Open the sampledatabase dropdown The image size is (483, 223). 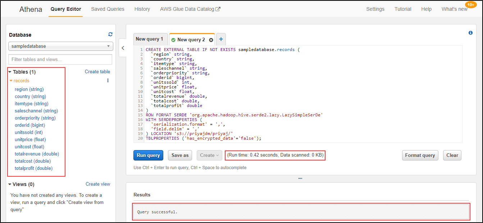(61, 46)
